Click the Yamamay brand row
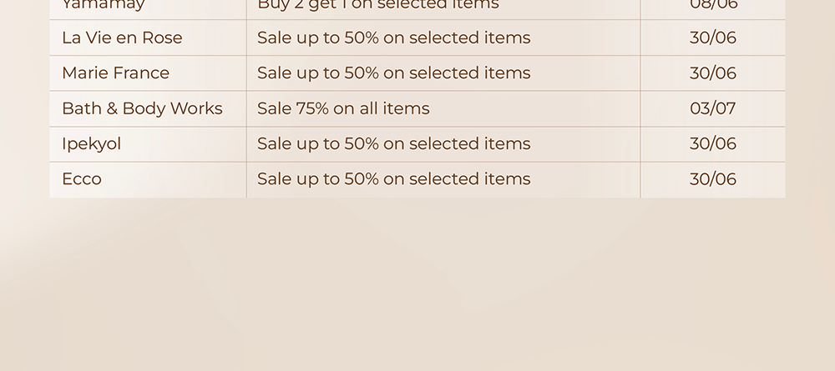The width and height of the screenshot is (835, 371). point(417,5)
